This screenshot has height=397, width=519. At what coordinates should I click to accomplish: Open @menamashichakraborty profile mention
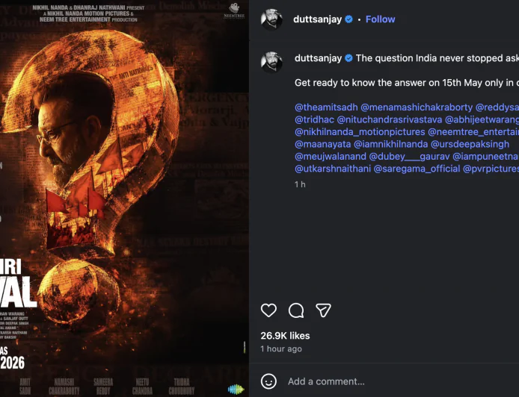coord(417,107)
